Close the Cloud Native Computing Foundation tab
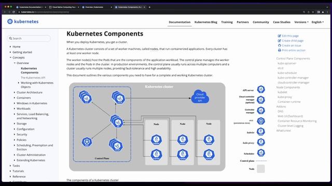The image size is (332, 186). (x=78, y=7)
